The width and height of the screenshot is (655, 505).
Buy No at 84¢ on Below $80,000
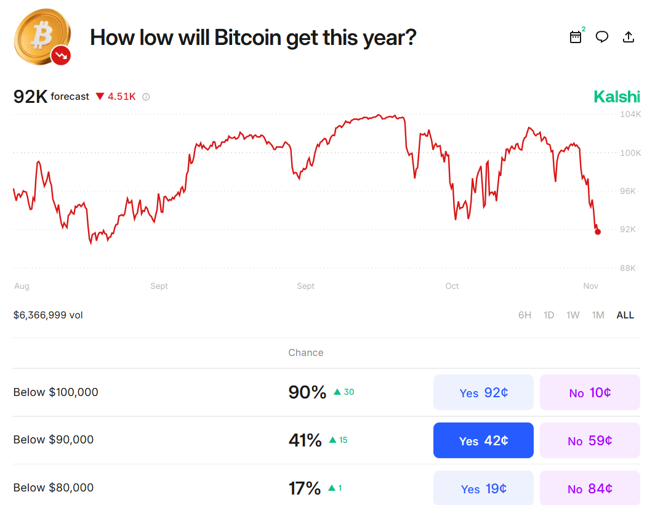pos(589,488)
